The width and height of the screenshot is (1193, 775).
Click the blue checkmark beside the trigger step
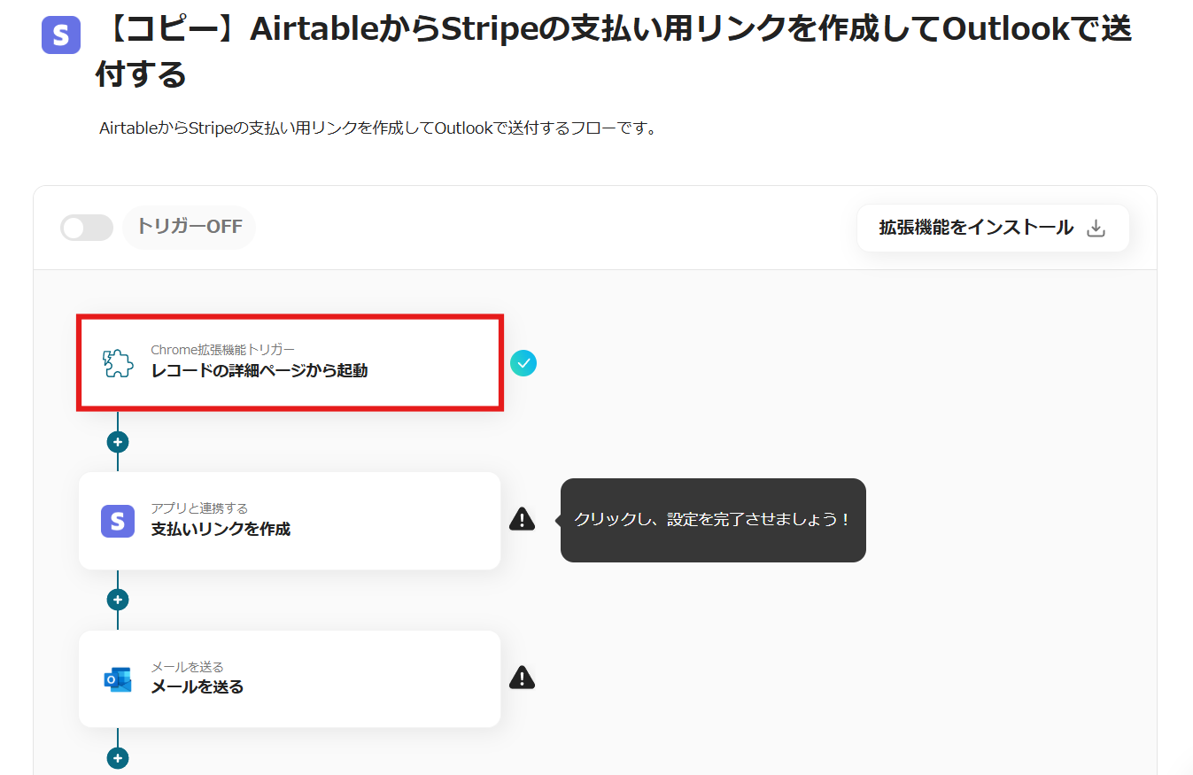[x=523, y=362]
